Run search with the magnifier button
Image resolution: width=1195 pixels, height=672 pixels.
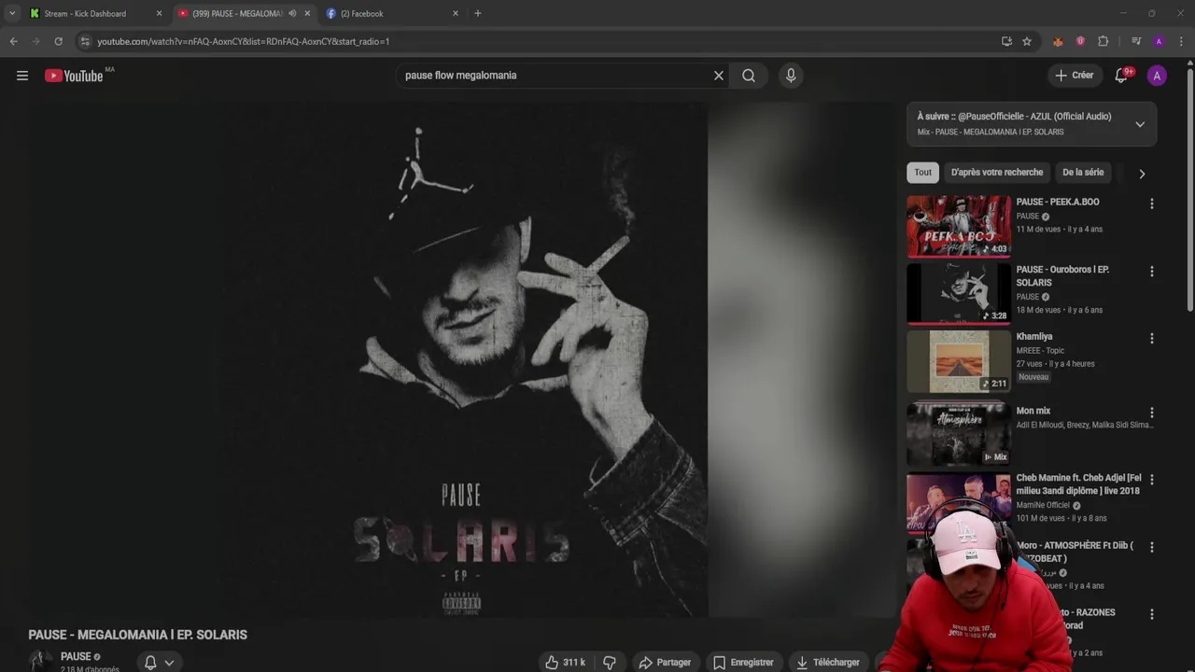(x=749, y=76)
